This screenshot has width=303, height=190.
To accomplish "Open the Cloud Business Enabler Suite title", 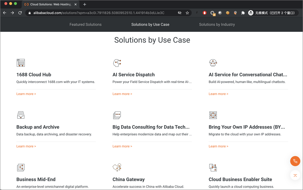I will [240, 179].
